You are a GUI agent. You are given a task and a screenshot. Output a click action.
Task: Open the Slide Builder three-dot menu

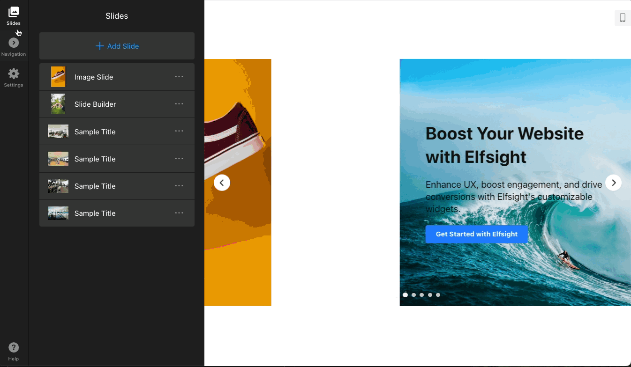click(x=179, y=104)
